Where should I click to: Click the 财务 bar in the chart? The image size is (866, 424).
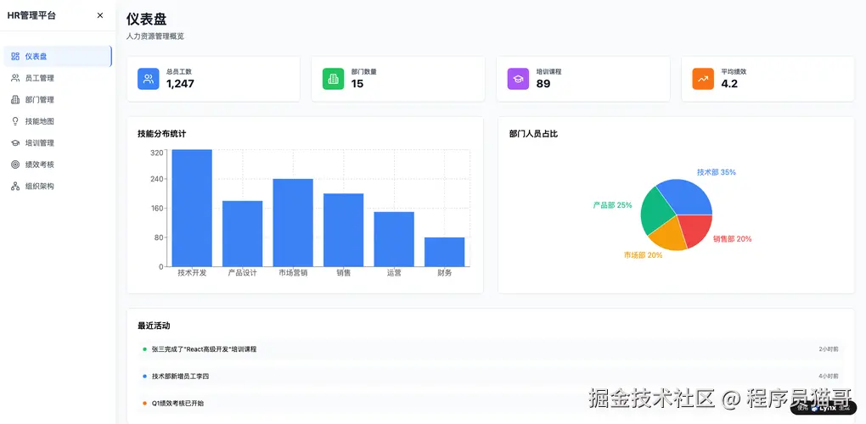445,252
